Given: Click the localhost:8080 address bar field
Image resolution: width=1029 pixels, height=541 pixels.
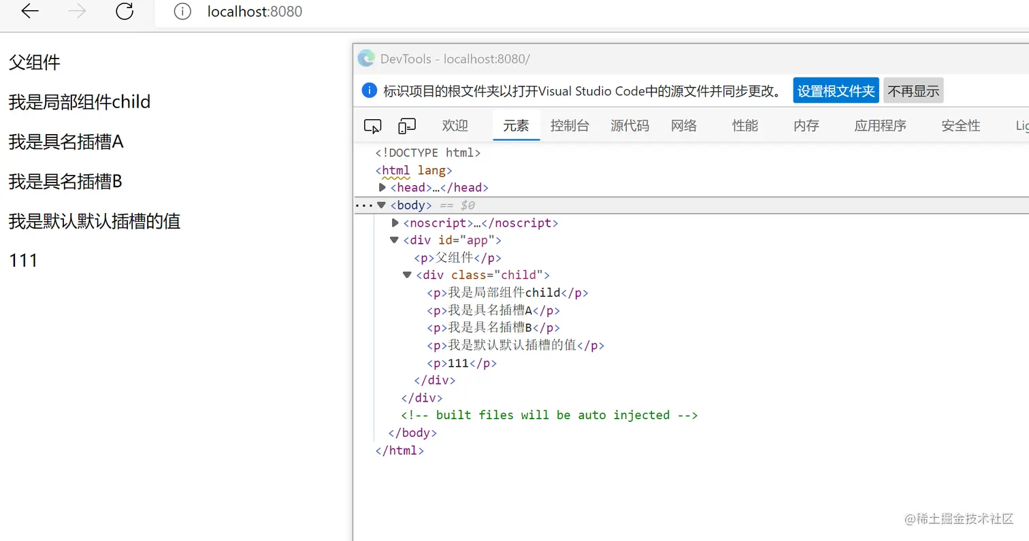Looking at the screenshot, I should (255, 12).
